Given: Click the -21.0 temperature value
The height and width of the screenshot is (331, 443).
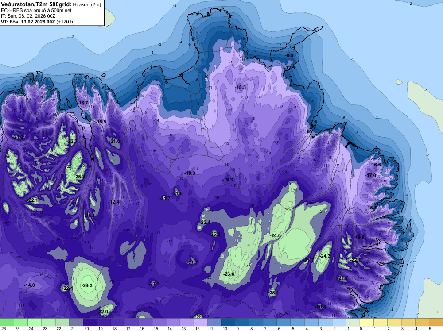Looking at the screenshot, I should tap(114, 141).
